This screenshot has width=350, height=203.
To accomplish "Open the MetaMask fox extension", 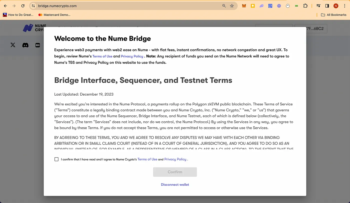I will 244,6.
